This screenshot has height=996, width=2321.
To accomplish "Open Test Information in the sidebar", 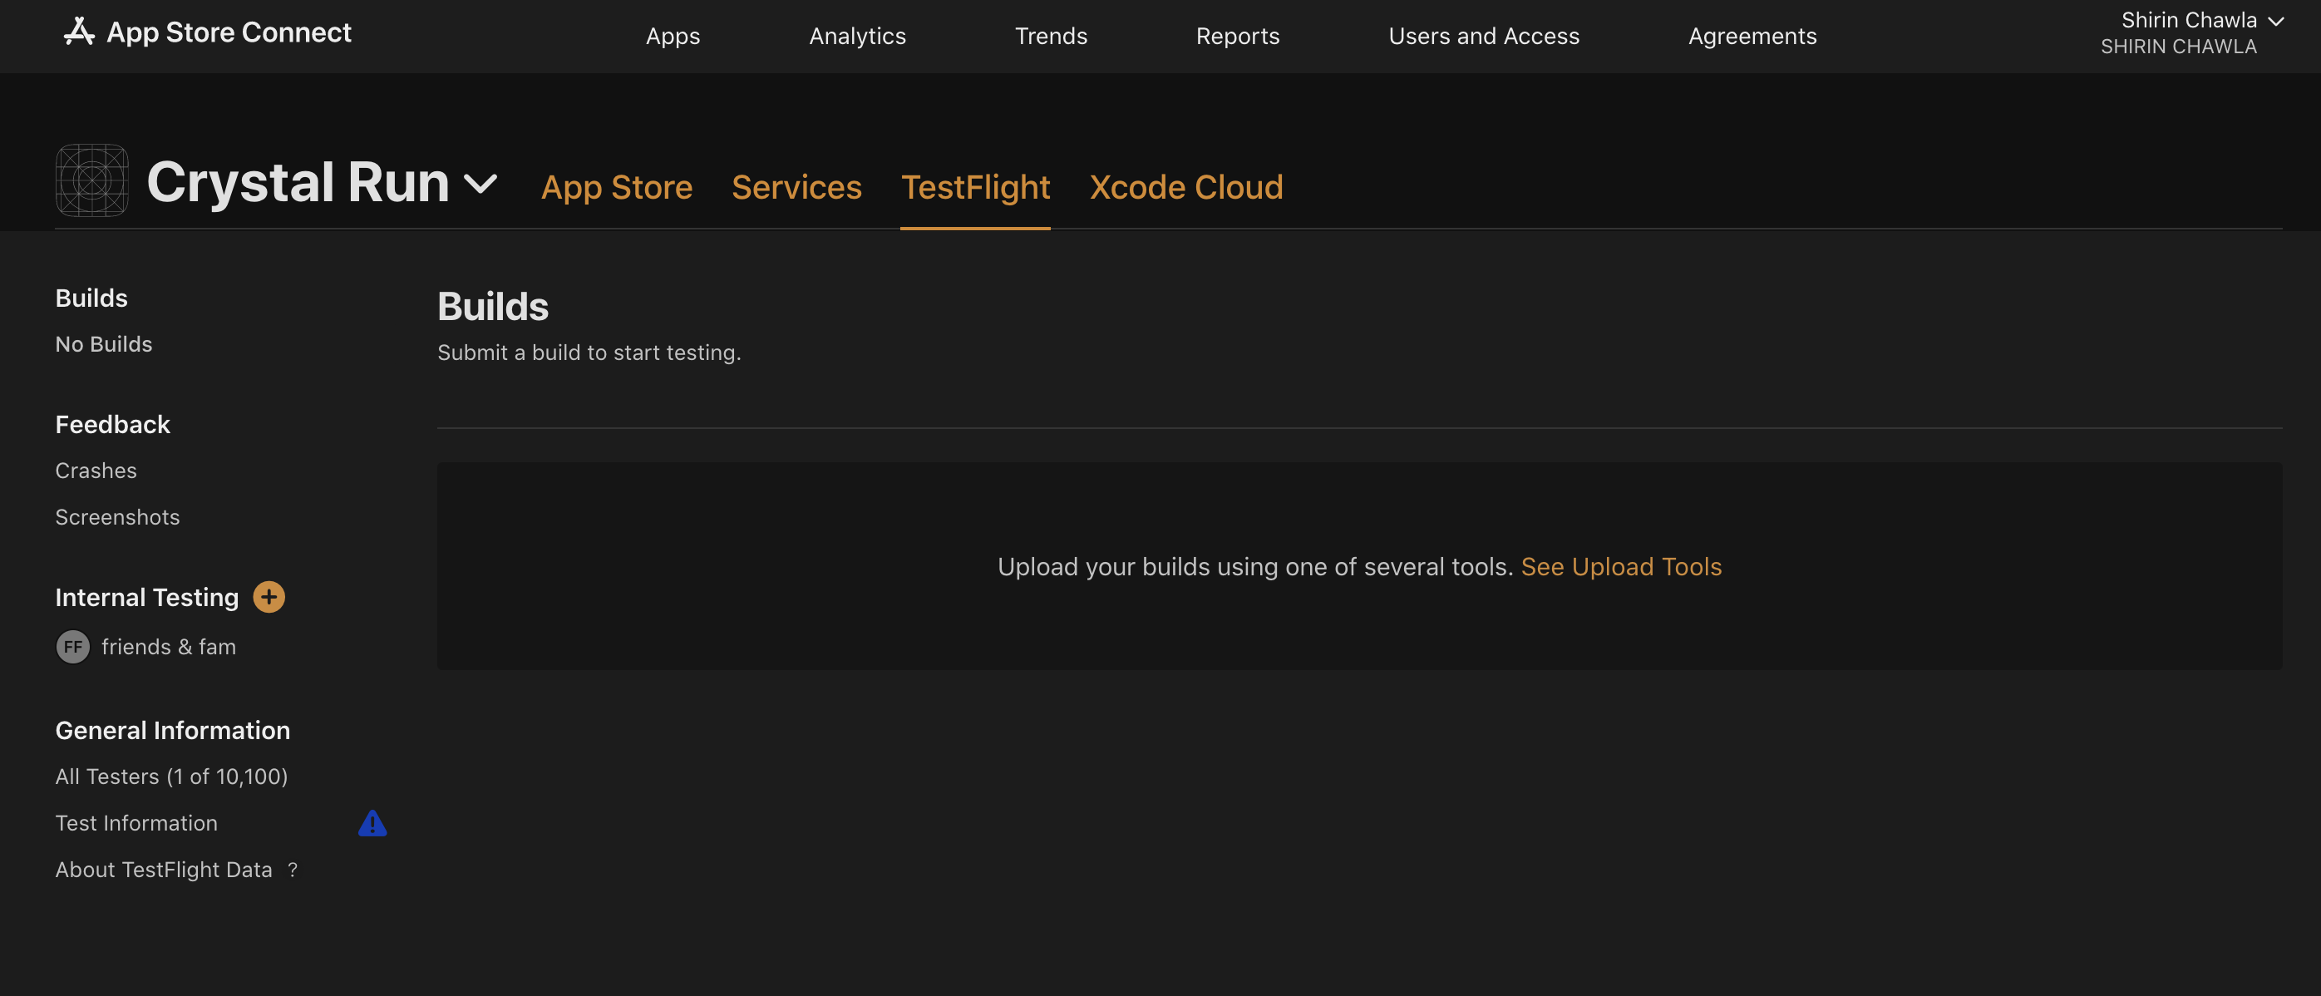I will point(136,823).
